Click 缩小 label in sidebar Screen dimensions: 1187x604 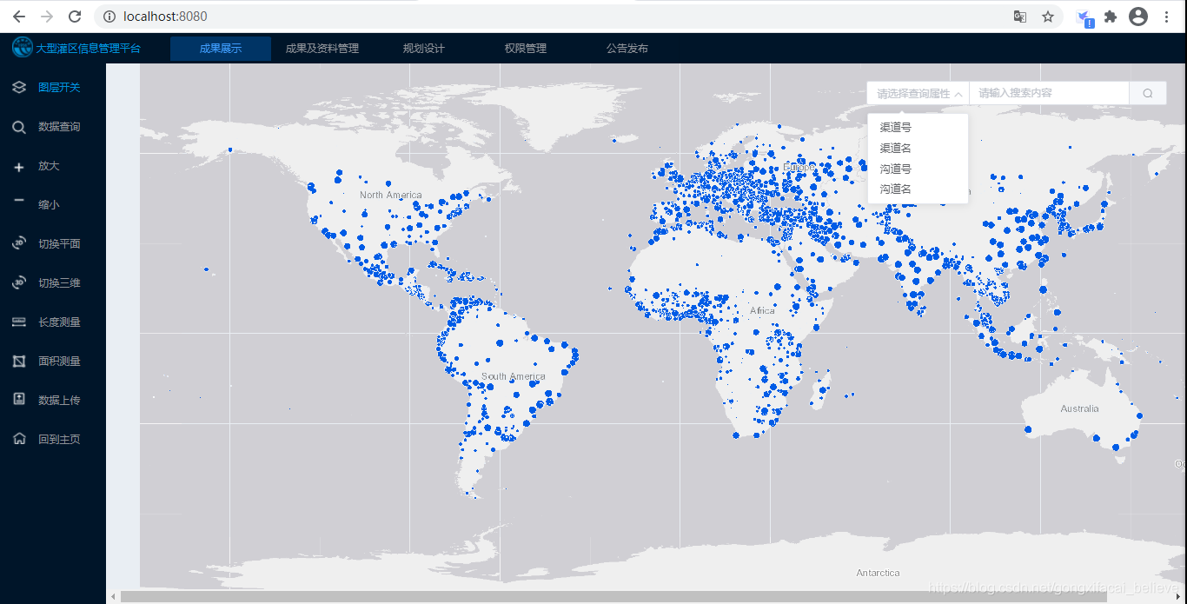click(49, 205)
